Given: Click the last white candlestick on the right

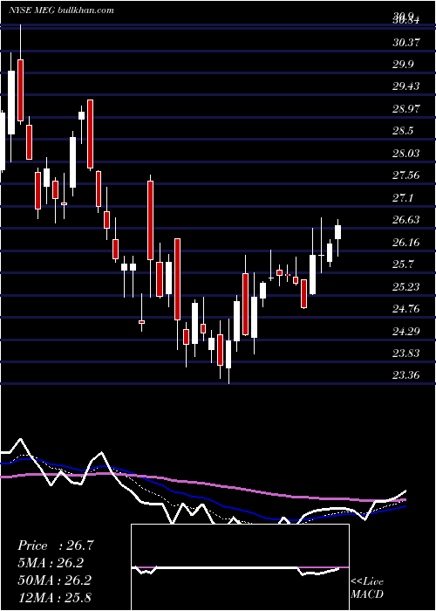Looking at the screenshot, I should [338, 232].
